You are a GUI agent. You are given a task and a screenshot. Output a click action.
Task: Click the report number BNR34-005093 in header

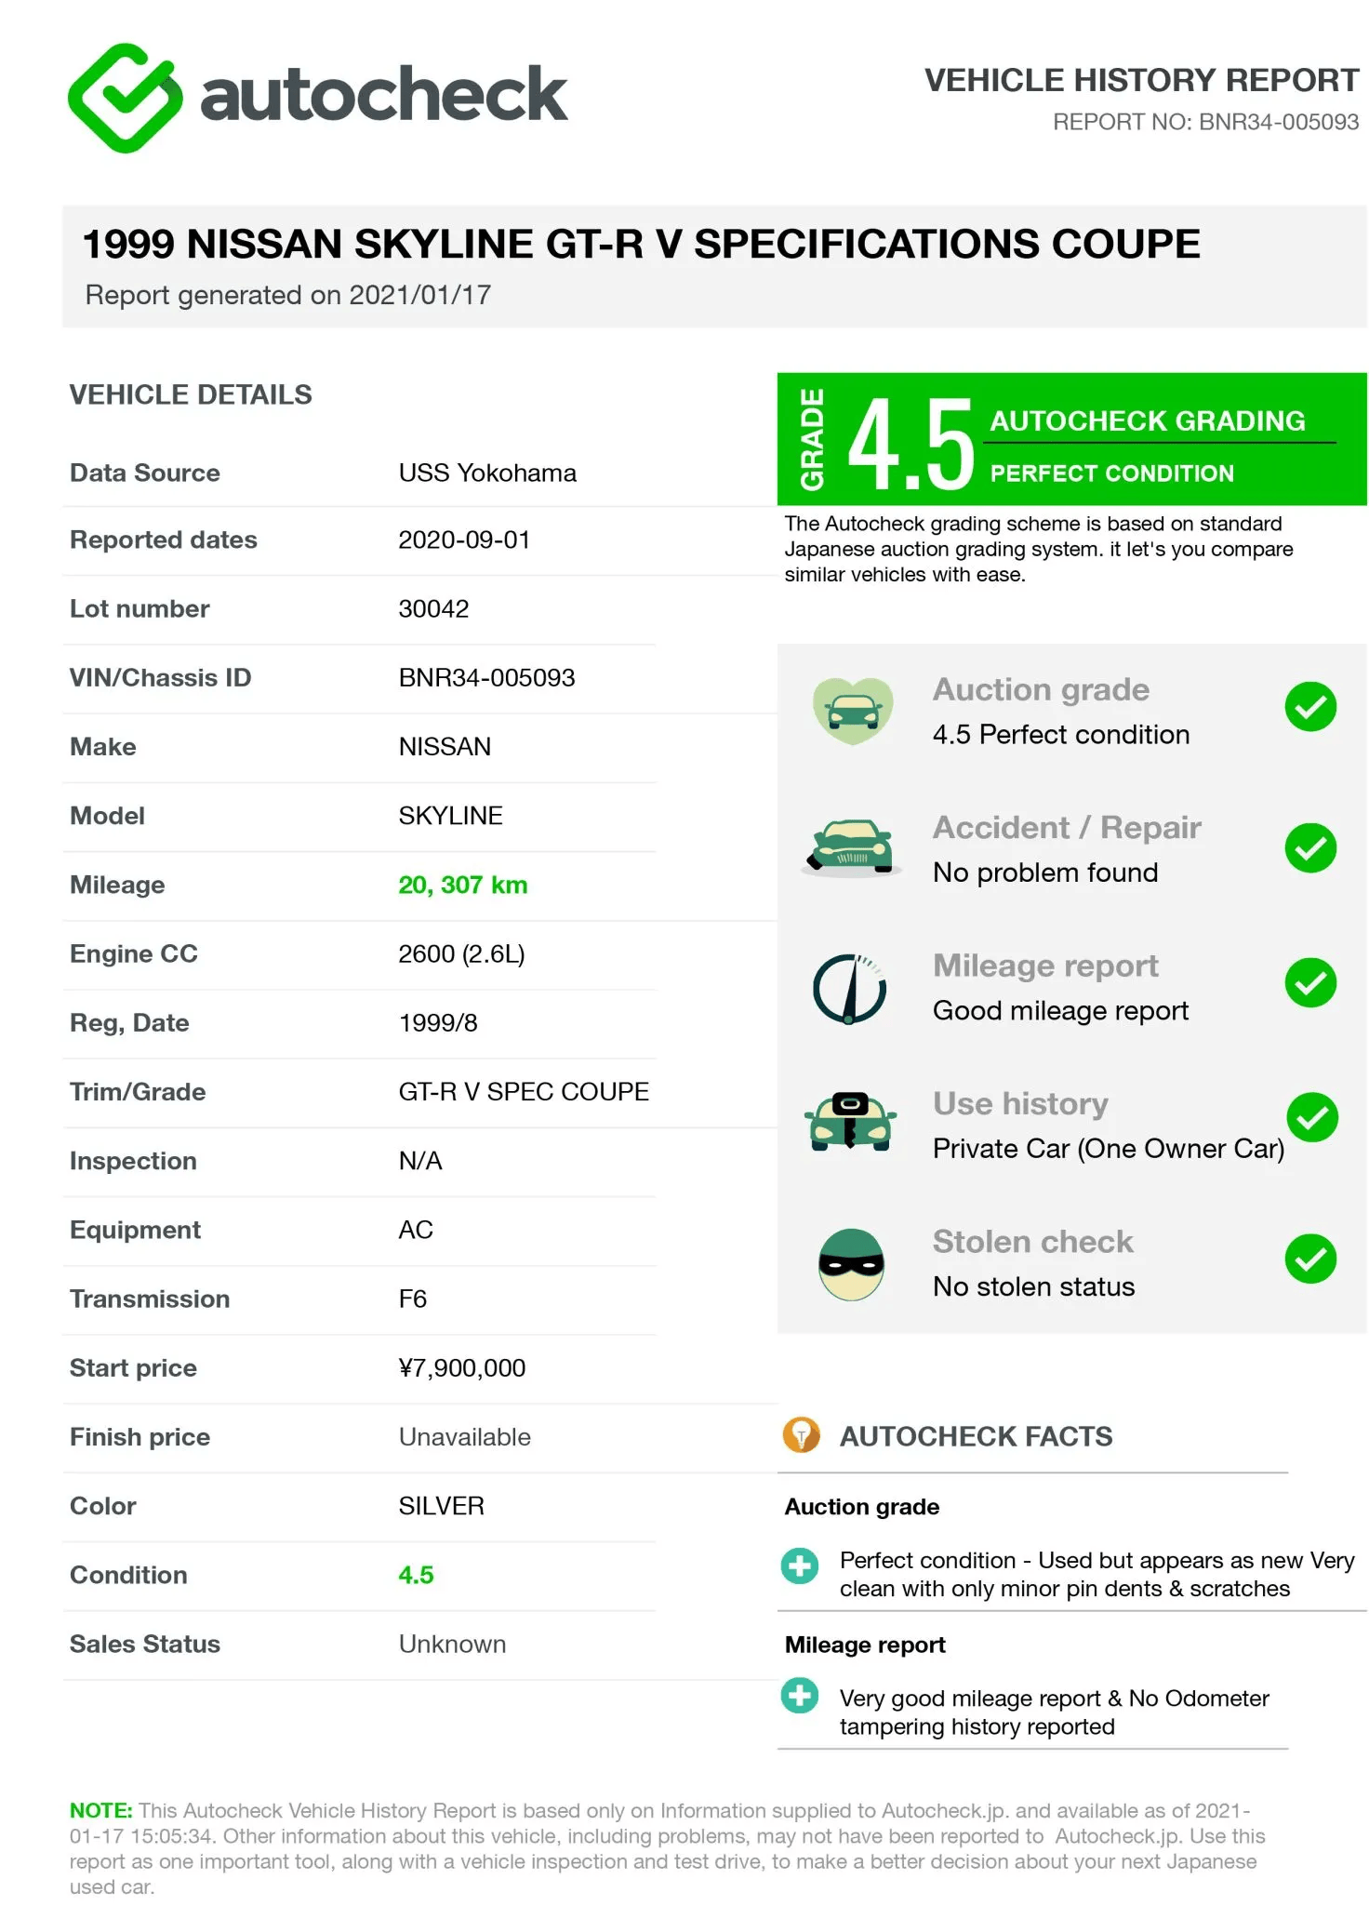pos(1279,122)
